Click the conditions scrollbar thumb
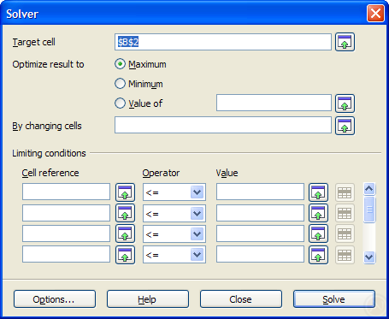Screen dimensions: 389x319 [369, 210]
